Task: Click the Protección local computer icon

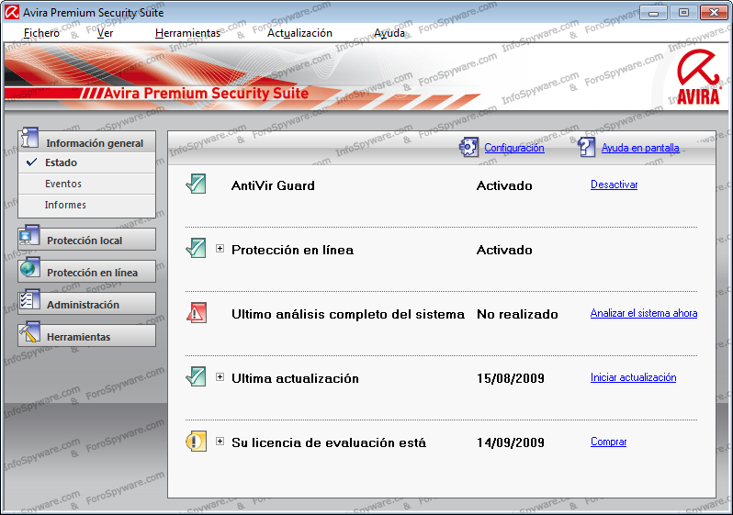Action: tap(30, 236)
